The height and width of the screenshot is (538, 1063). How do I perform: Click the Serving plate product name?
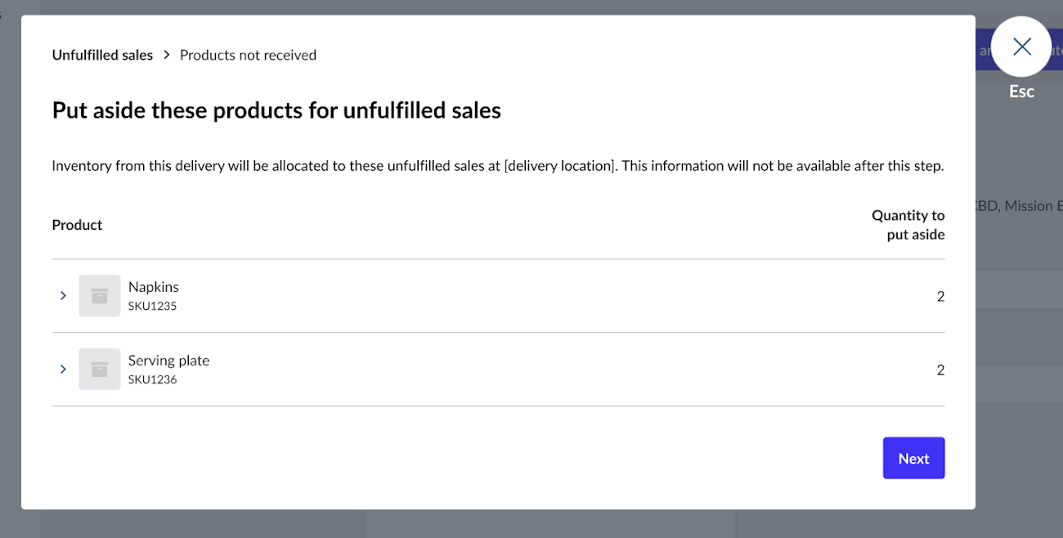coord(168,361)
